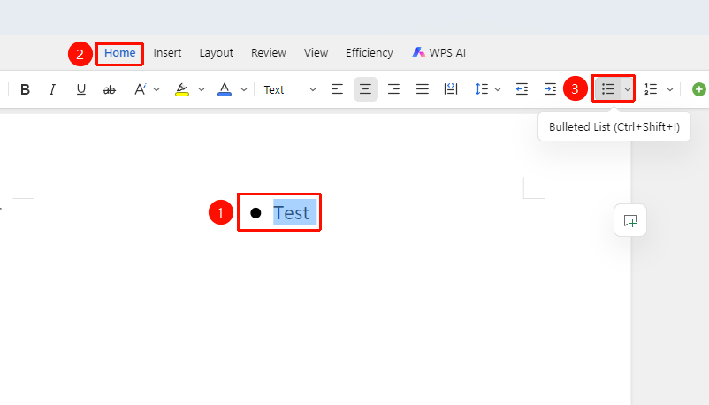Increase the paragraph indent
709x405 pixels.
point(550,89)
